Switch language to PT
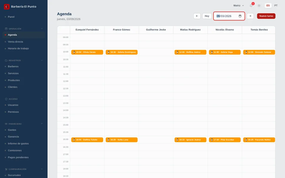This screenshot has height=178, width=285. [276, 5]
